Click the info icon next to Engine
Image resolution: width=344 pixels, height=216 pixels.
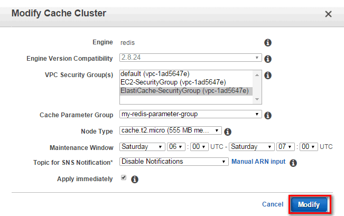pyautogui.click(x=268, y=43)
